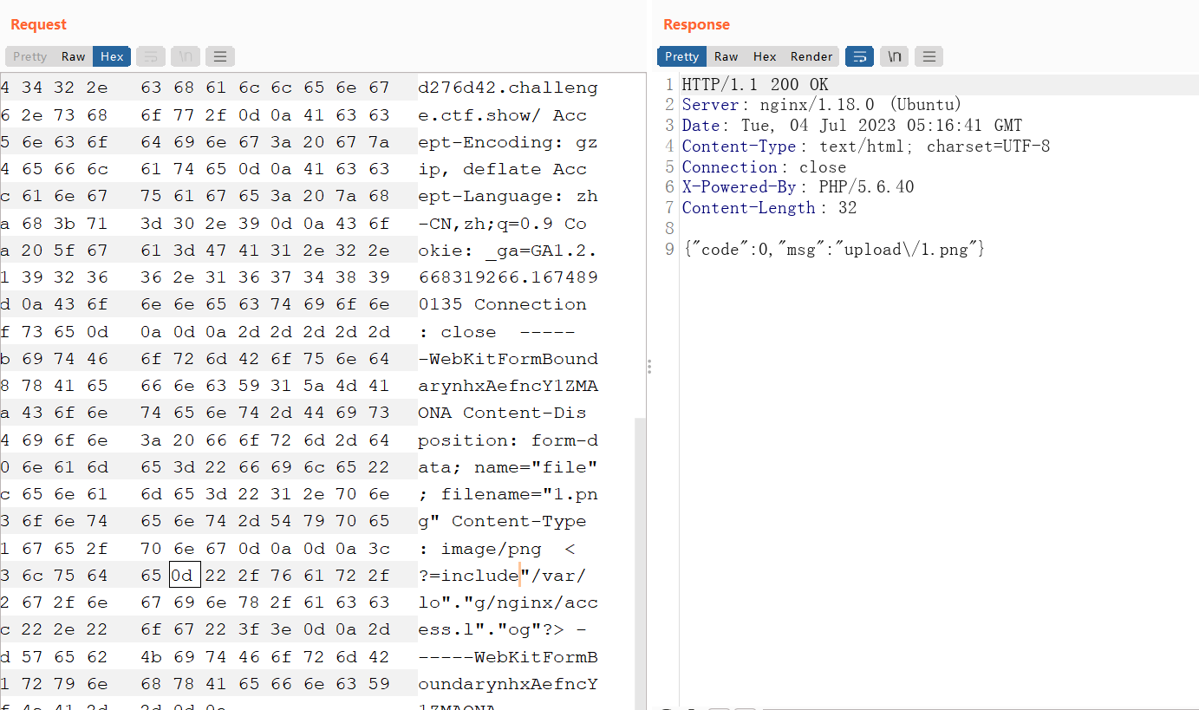Click the ASCII text '0135 Connection'

pyautogui.click(x=502, y=304)
